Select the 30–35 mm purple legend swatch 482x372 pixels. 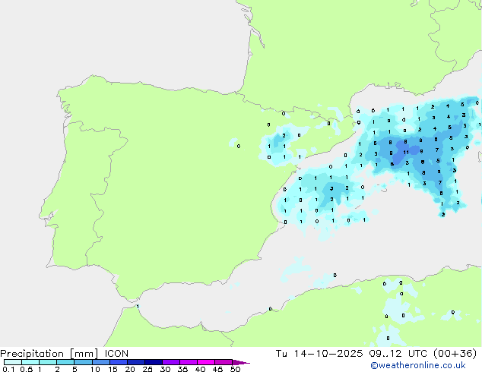click(x=171, y=362)
